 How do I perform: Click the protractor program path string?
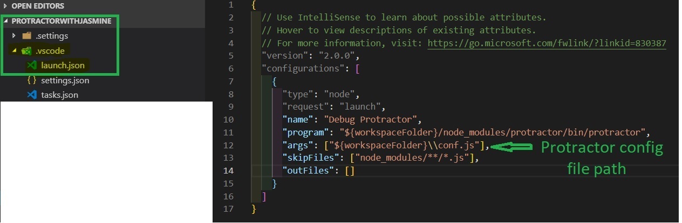point(493,132)
